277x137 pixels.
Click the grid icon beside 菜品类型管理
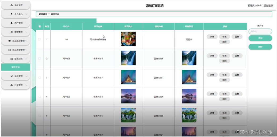click(10, 50)
